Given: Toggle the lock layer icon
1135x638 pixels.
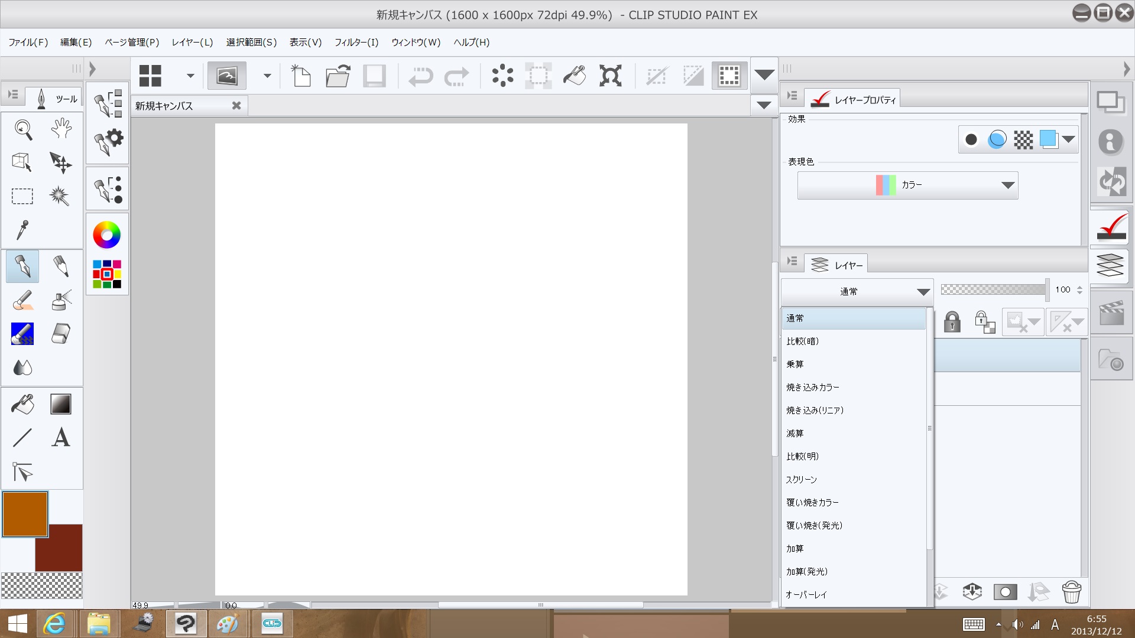Looking at the screenshot, I should point(952,322).
